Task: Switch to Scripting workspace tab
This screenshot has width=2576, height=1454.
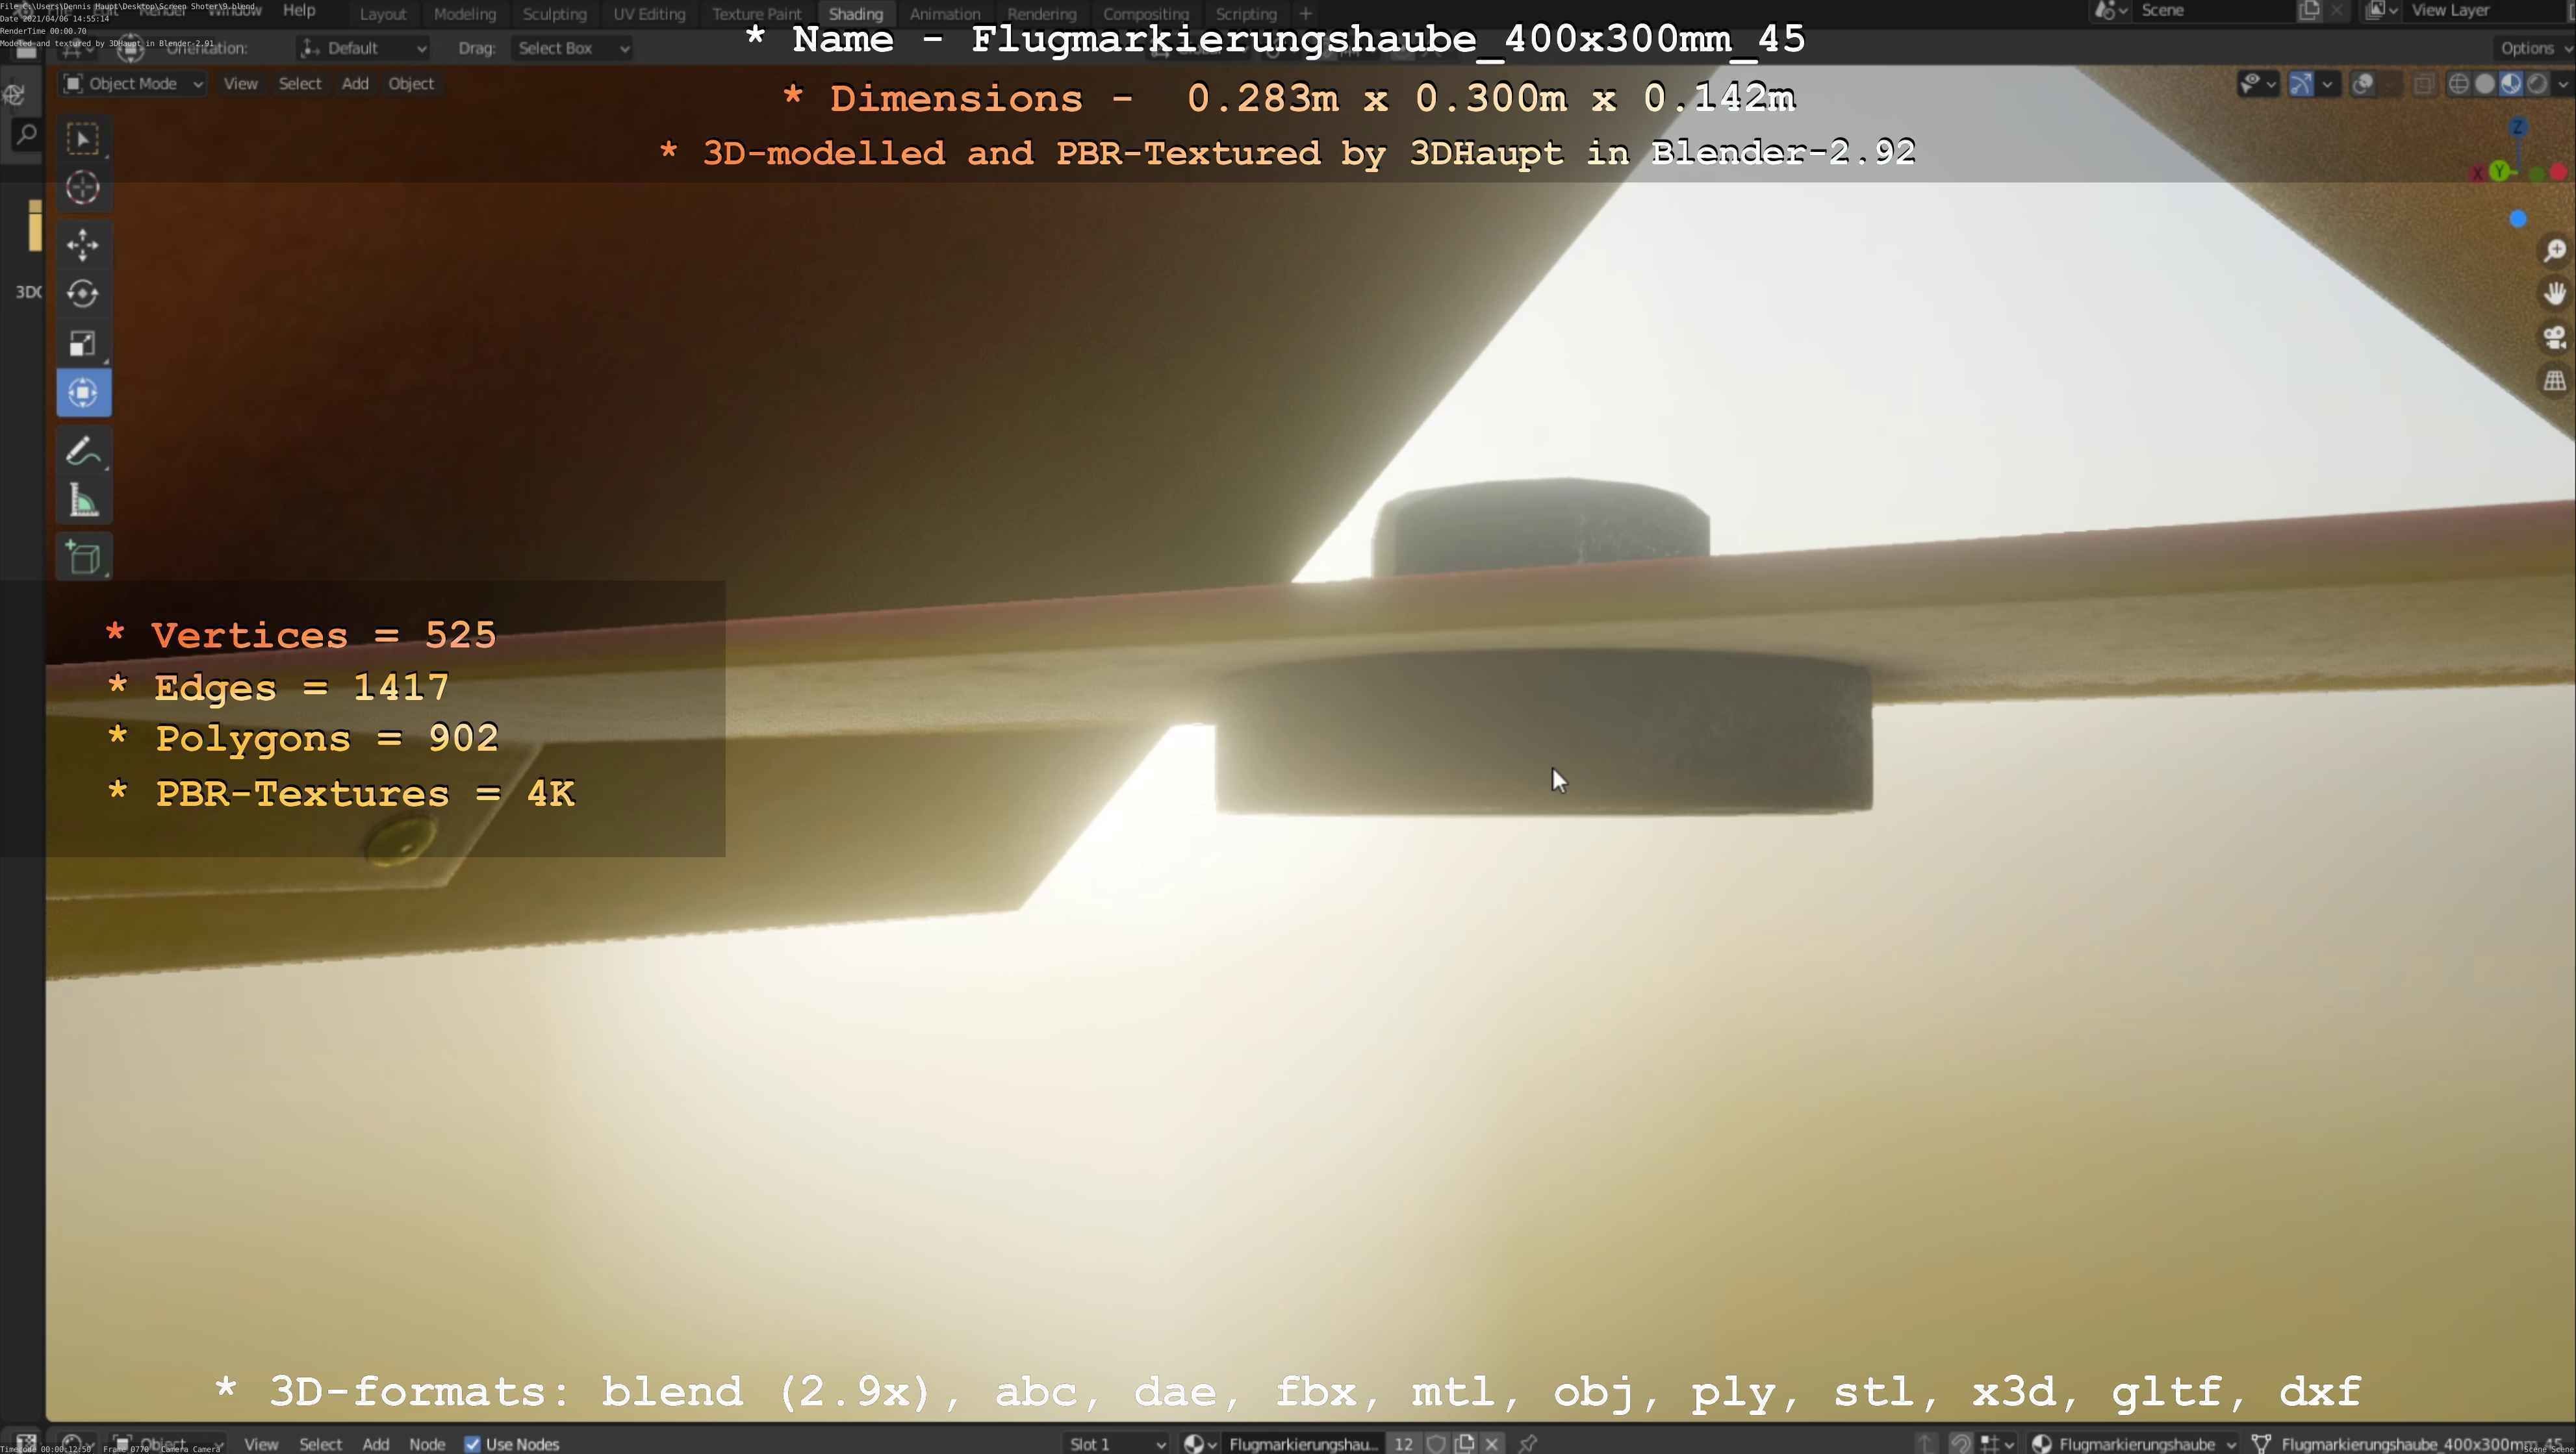Action: [1246, 14]
